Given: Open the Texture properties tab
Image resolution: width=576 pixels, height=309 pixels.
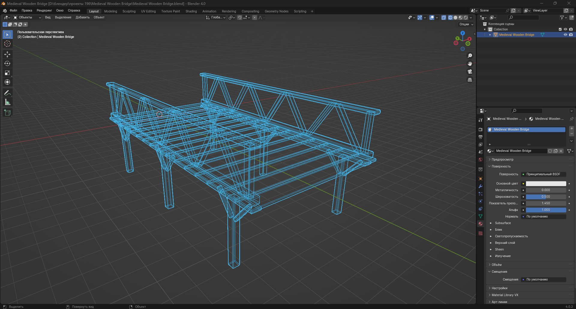Looking at the screenshot, I should pos(480,233).
